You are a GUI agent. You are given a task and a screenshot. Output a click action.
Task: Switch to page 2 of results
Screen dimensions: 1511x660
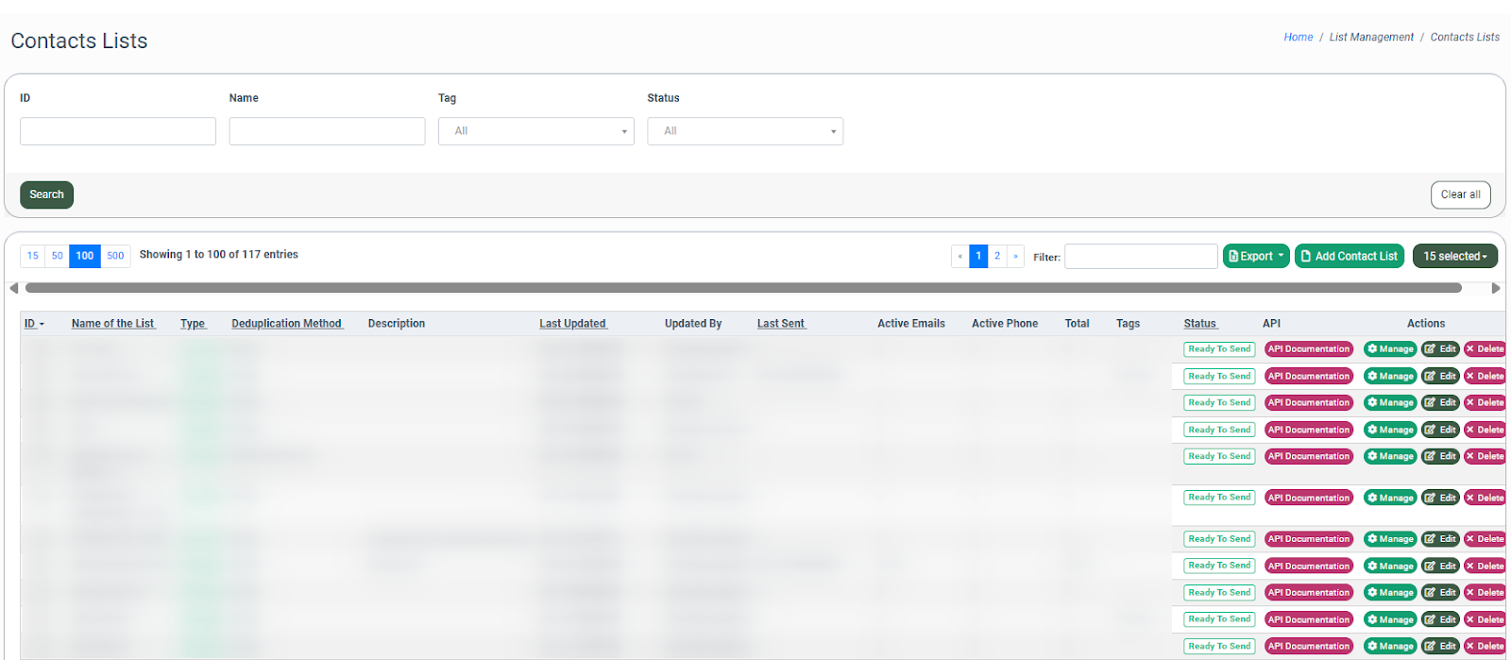(x=996, y=256)
